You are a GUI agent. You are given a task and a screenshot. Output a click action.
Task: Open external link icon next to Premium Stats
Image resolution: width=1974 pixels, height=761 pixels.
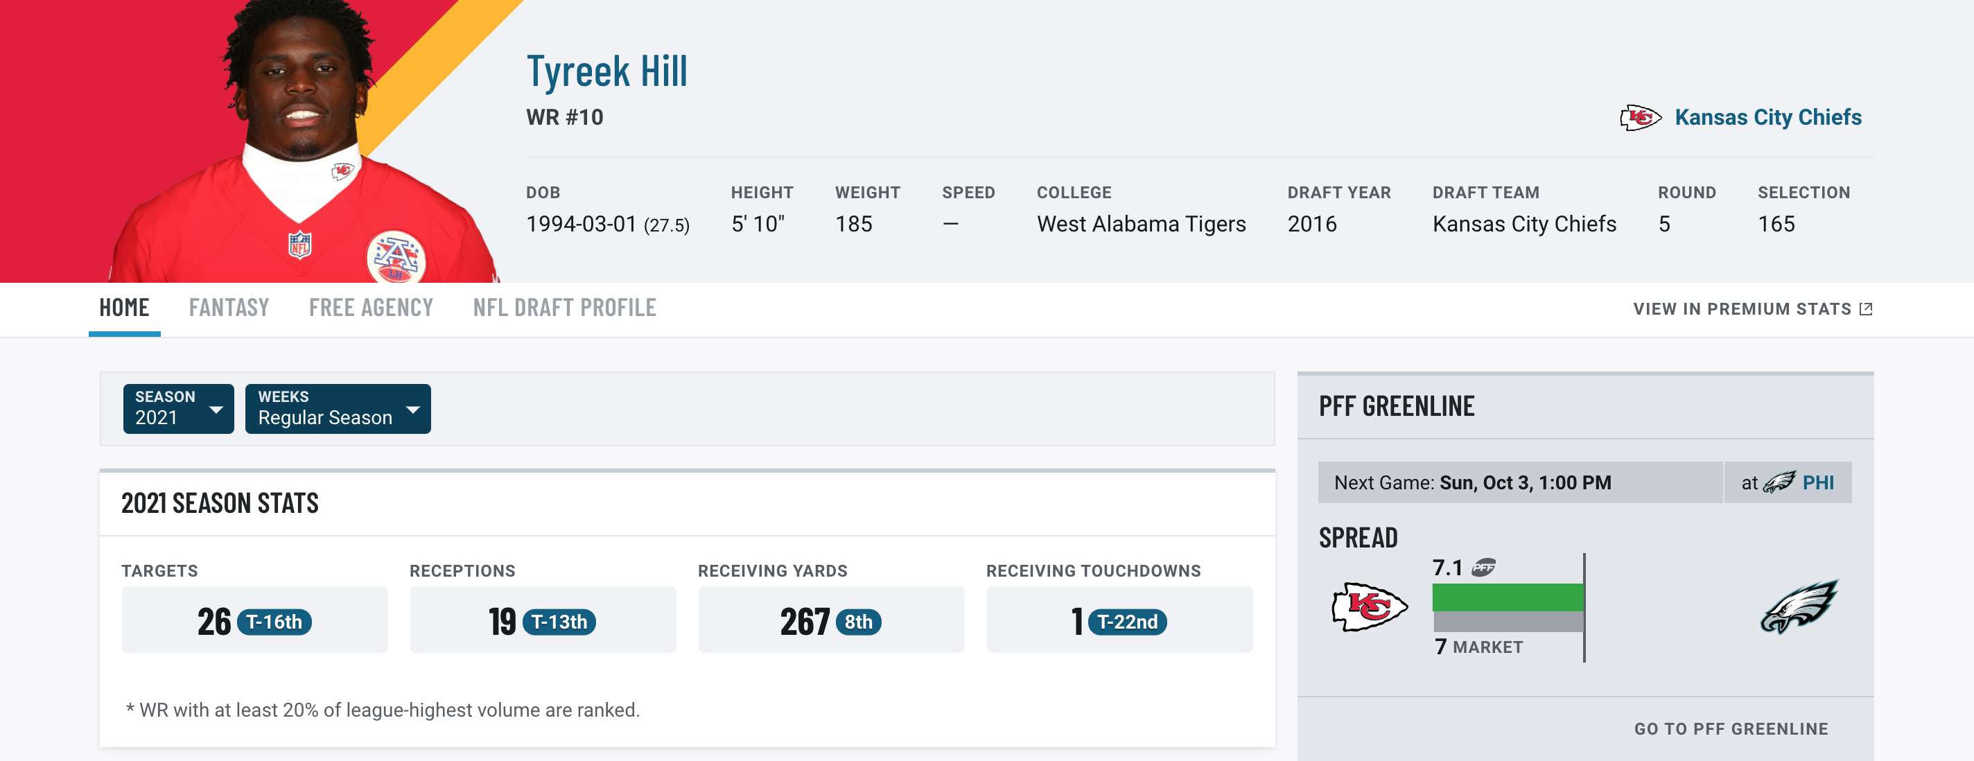point(1866,309)
